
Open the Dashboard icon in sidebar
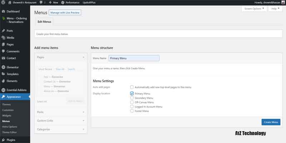pyautogui.click(x=3, y=11)
